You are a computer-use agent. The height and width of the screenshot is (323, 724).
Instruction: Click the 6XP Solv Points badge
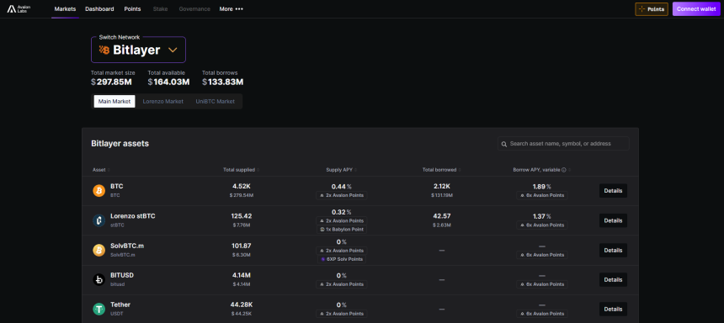(342, 259)
